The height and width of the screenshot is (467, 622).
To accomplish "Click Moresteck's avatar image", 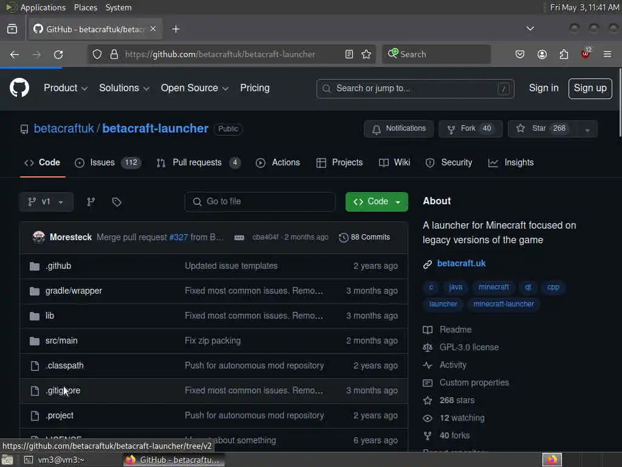I will (39, 237).
